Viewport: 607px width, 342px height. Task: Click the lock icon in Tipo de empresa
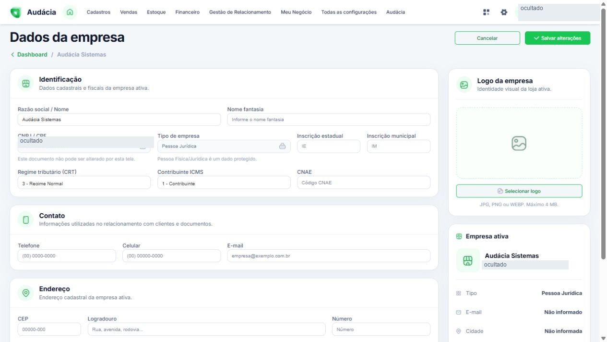282,146
